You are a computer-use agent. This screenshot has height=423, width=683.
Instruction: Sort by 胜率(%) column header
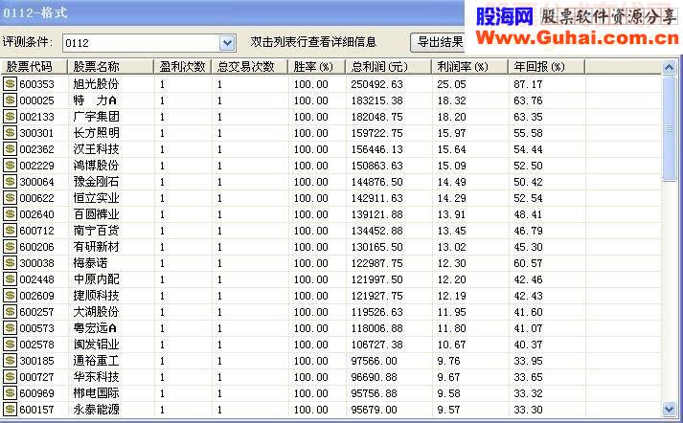click(317, 67)
